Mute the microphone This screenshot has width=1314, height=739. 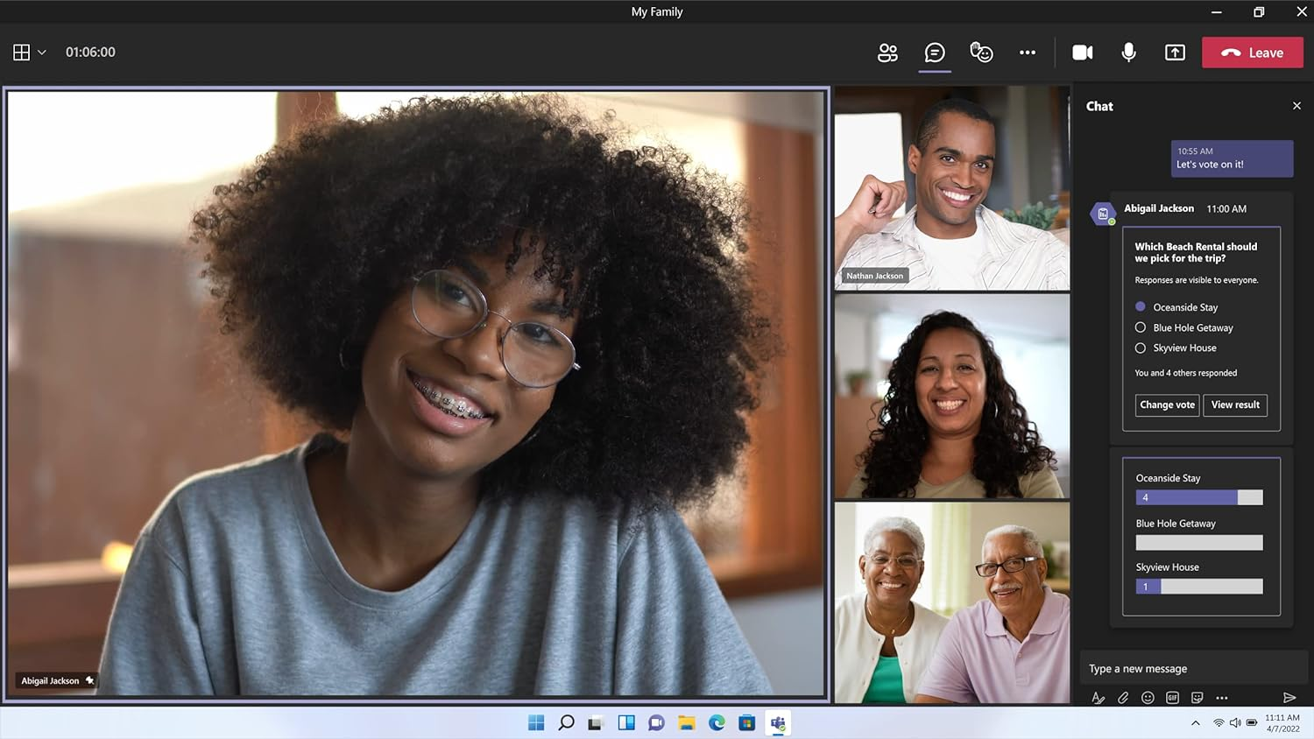pyautogui.click(x=1128, y=53)
